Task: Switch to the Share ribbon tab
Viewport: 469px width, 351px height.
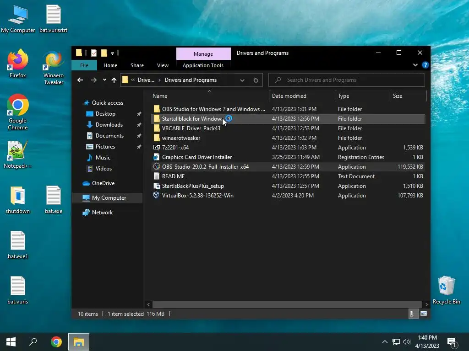Action: point(137,65)
